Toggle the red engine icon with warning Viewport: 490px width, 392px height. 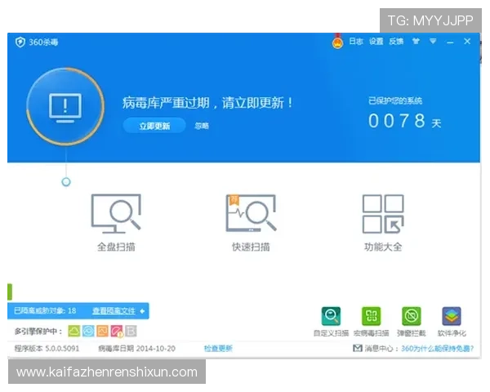(x=117, y=332)
